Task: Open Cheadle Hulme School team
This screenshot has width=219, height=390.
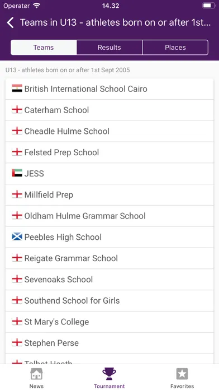Action: 109,131
